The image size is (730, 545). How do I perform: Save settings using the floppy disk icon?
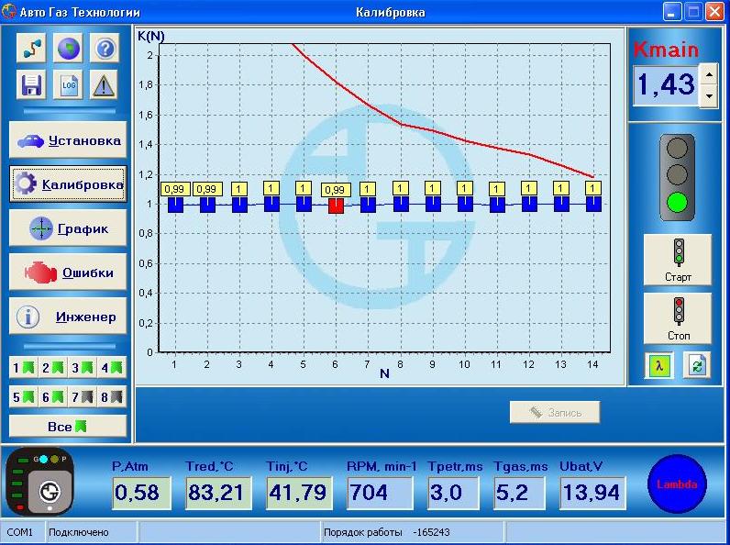point(31,84)
